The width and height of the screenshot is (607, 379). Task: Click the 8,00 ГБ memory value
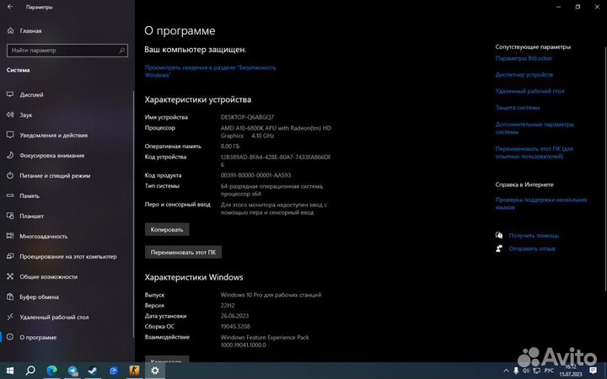pyautogui.click(x=230, y=147)
